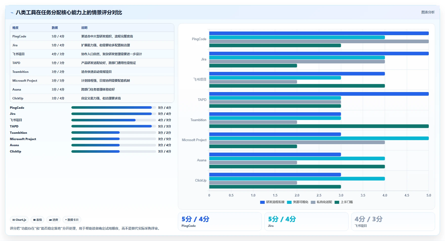The image size is (445, 241).
Task: Click the TAPD progress bar
Action: coord(114,126)
